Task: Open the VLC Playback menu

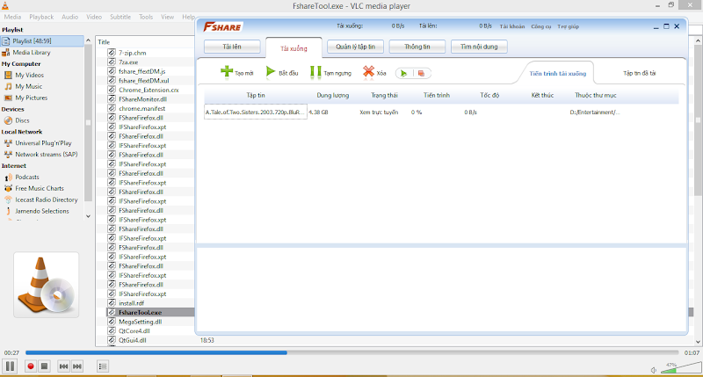Action: point(41,17)
